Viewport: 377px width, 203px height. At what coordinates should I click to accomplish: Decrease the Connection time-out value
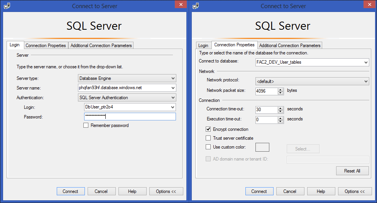[x=281, y=112]
